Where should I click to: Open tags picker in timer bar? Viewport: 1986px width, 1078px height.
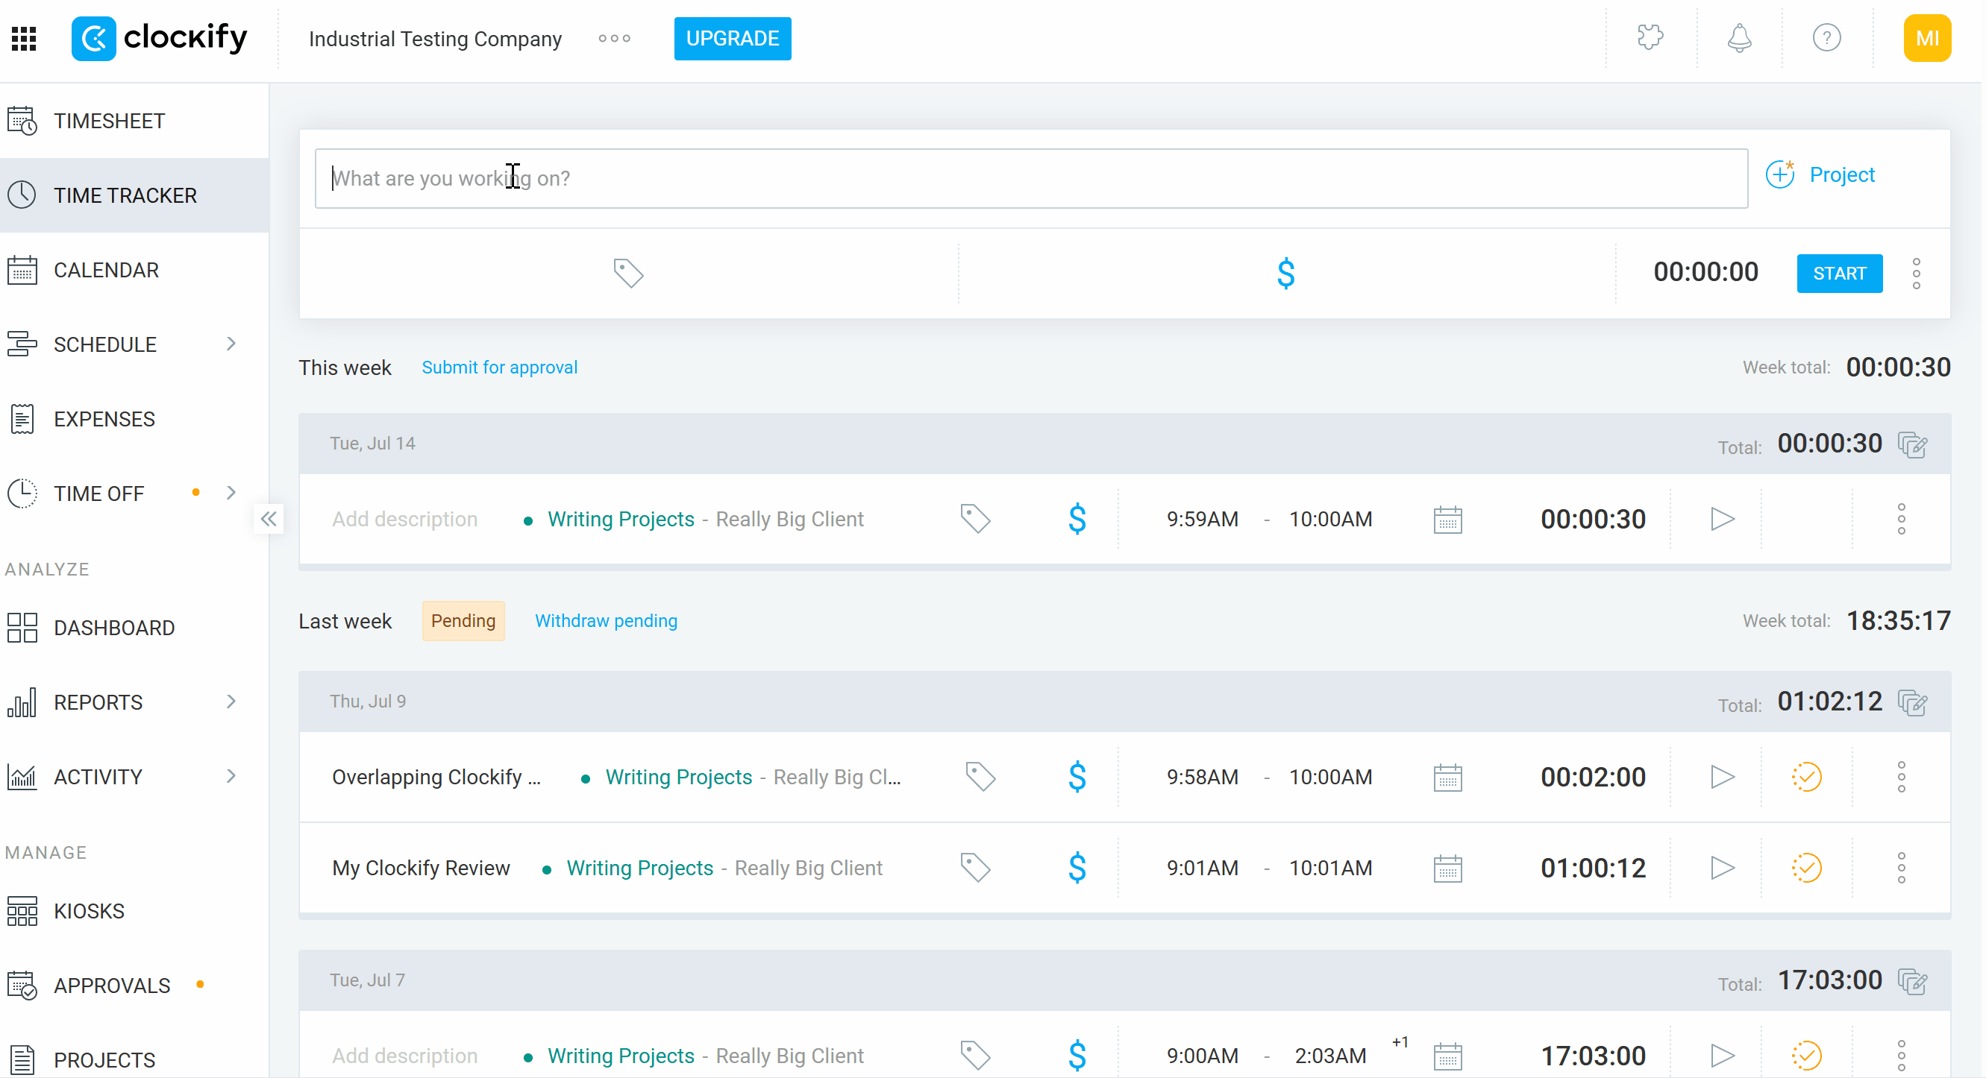coord(628,274)
